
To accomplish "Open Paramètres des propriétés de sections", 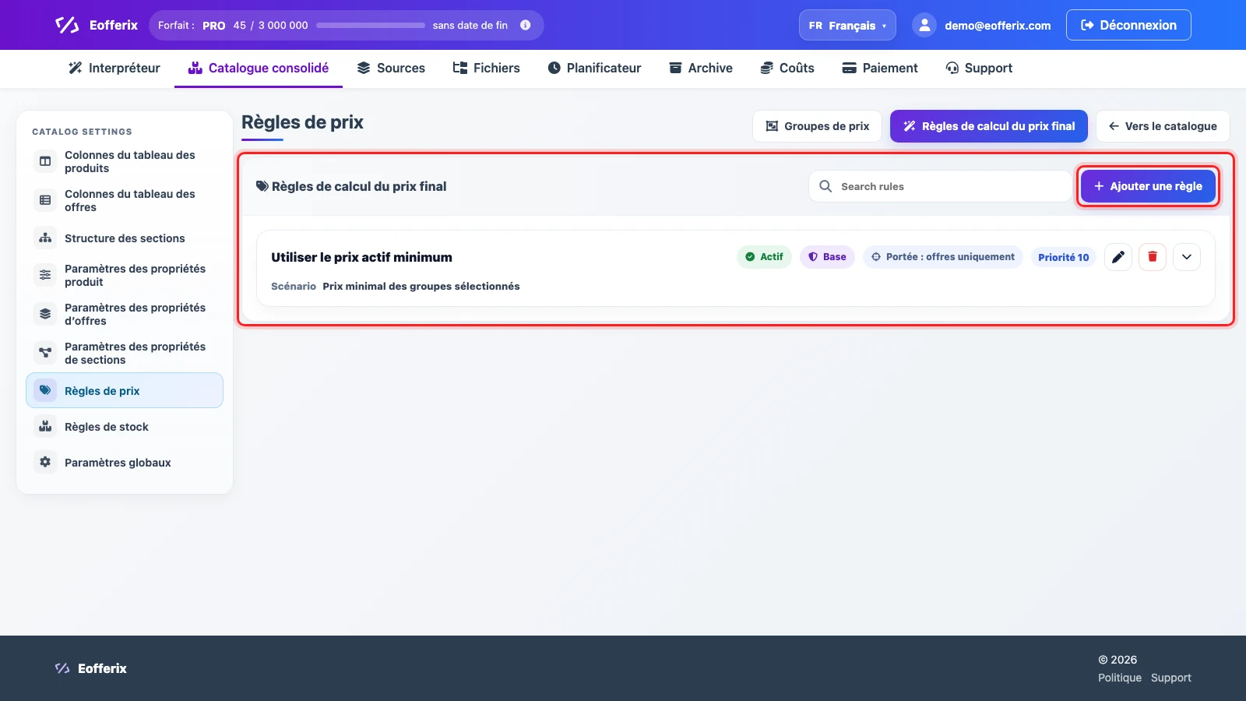I will pos(125,353).
